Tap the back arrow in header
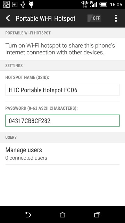The image size is (125, 223). pos(8,18)
